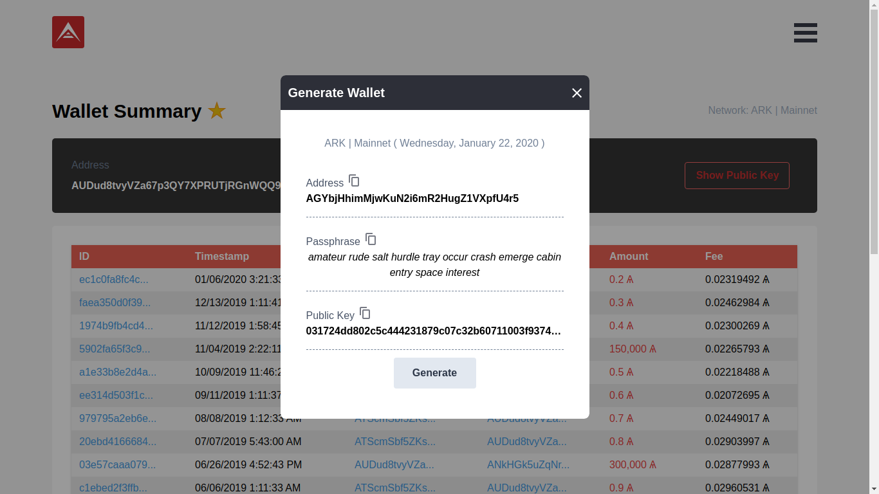Click the ID column header

click(84, 257)
